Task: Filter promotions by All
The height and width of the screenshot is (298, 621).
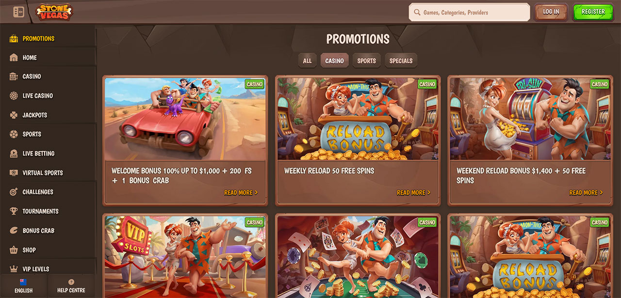Action: point(307,61)
